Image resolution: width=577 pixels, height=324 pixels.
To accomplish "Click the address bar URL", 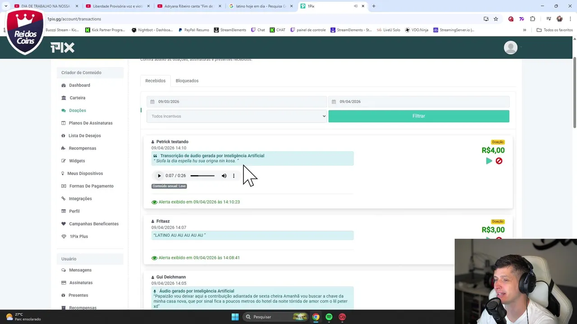I will click(74, 19).
